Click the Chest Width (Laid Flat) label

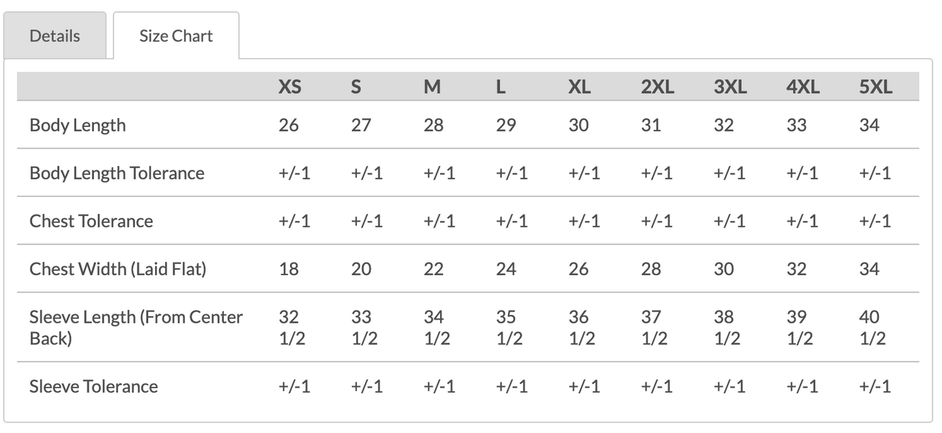point(118,269)
